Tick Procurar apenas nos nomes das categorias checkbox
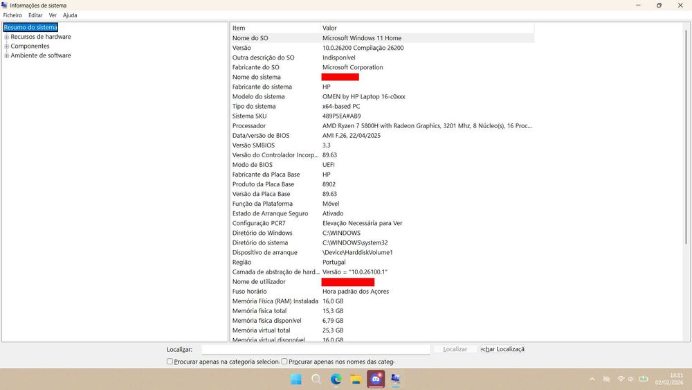This screenshot has width=692, height=390. 284,362
